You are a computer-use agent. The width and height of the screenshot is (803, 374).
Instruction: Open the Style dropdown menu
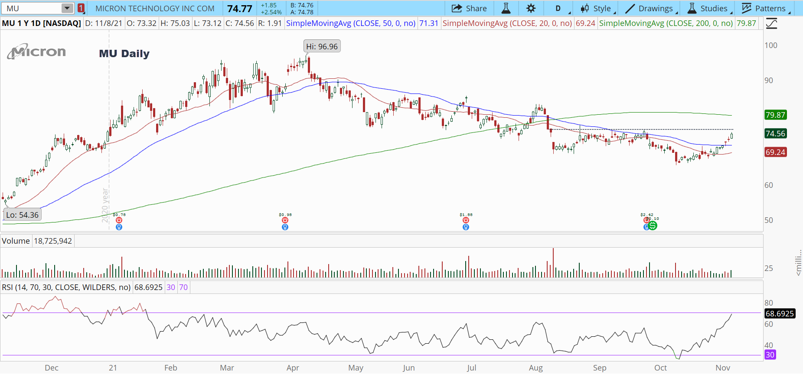598,8
